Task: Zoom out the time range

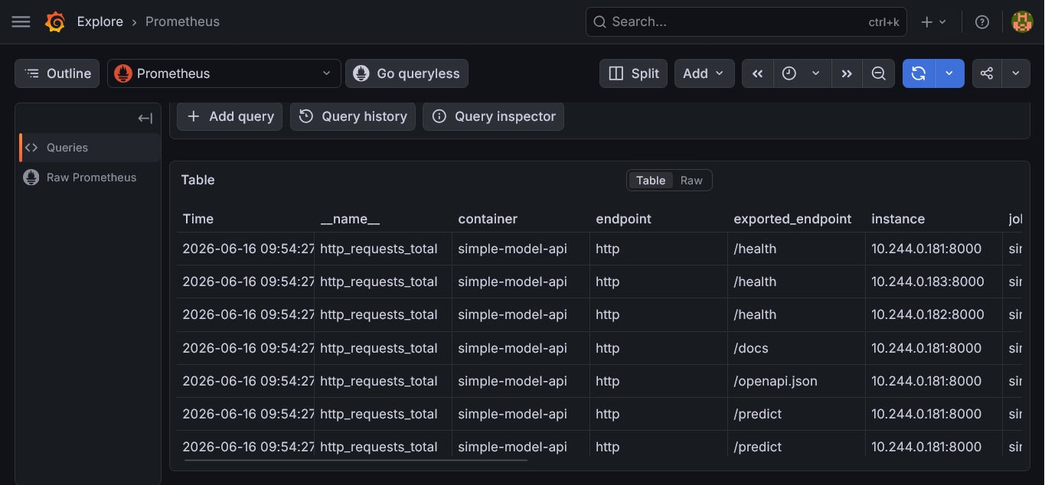Action: (879, 73)
